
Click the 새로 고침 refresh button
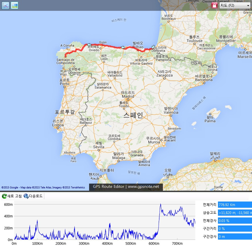tap(12, 196)
